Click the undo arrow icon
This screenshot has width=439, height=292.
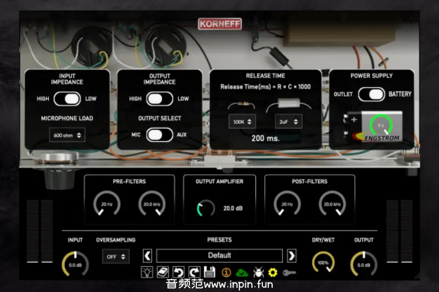tap(179, 272)
